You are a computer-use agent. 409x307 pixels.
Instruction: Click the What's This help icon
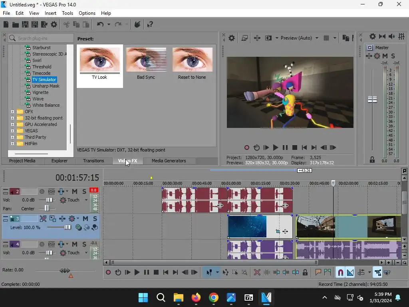[x=150, y=24]
